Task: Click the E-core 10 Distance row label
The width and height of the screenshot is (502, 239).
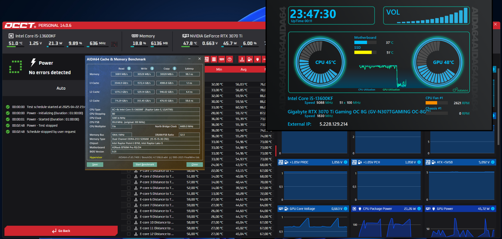Action: 157,222
